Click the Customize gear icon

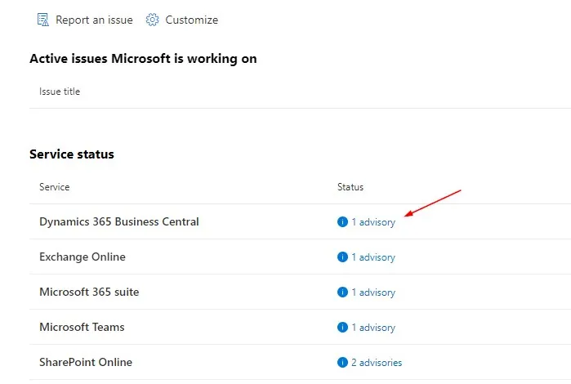click(x=152, y=20)
